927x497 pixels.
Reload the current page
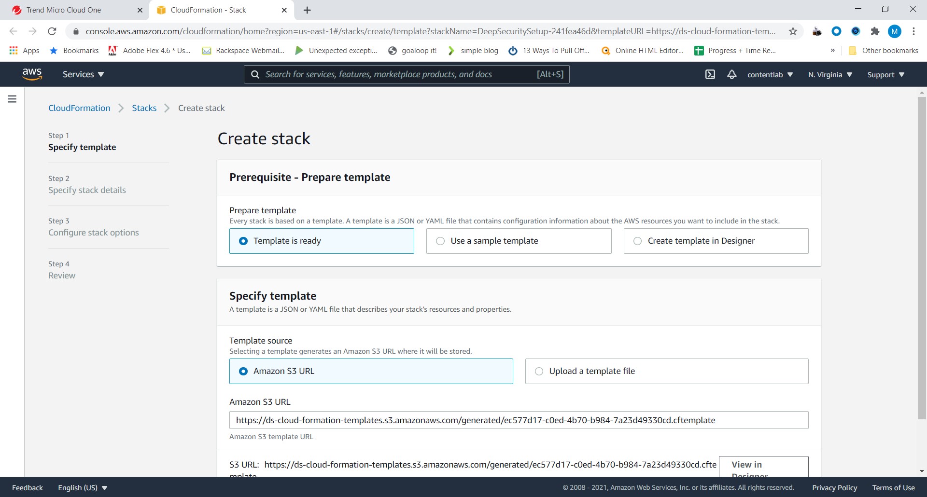(52, 31)
